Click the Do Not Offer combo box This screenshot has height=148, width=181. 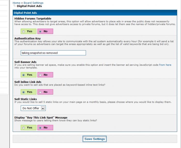[33, 108]
